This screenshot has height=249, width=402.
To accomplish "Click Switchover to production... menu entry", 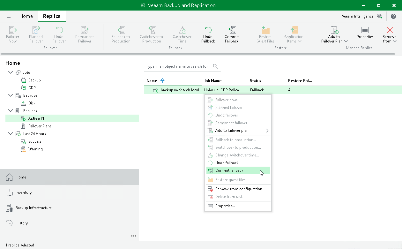I will [238, 147].
